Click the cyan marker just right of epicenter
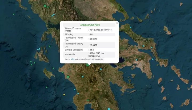Image resolution: width=192 pixels, height=110 pixels. point(101,69)
